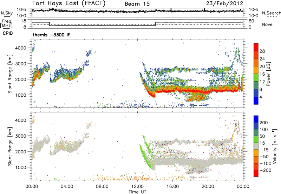
Task: Click the "Nave" legend label
Action: pos(267,24)
